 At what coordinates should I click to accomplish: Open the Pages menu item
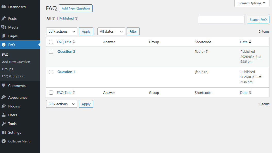click(x=20, y=36)
